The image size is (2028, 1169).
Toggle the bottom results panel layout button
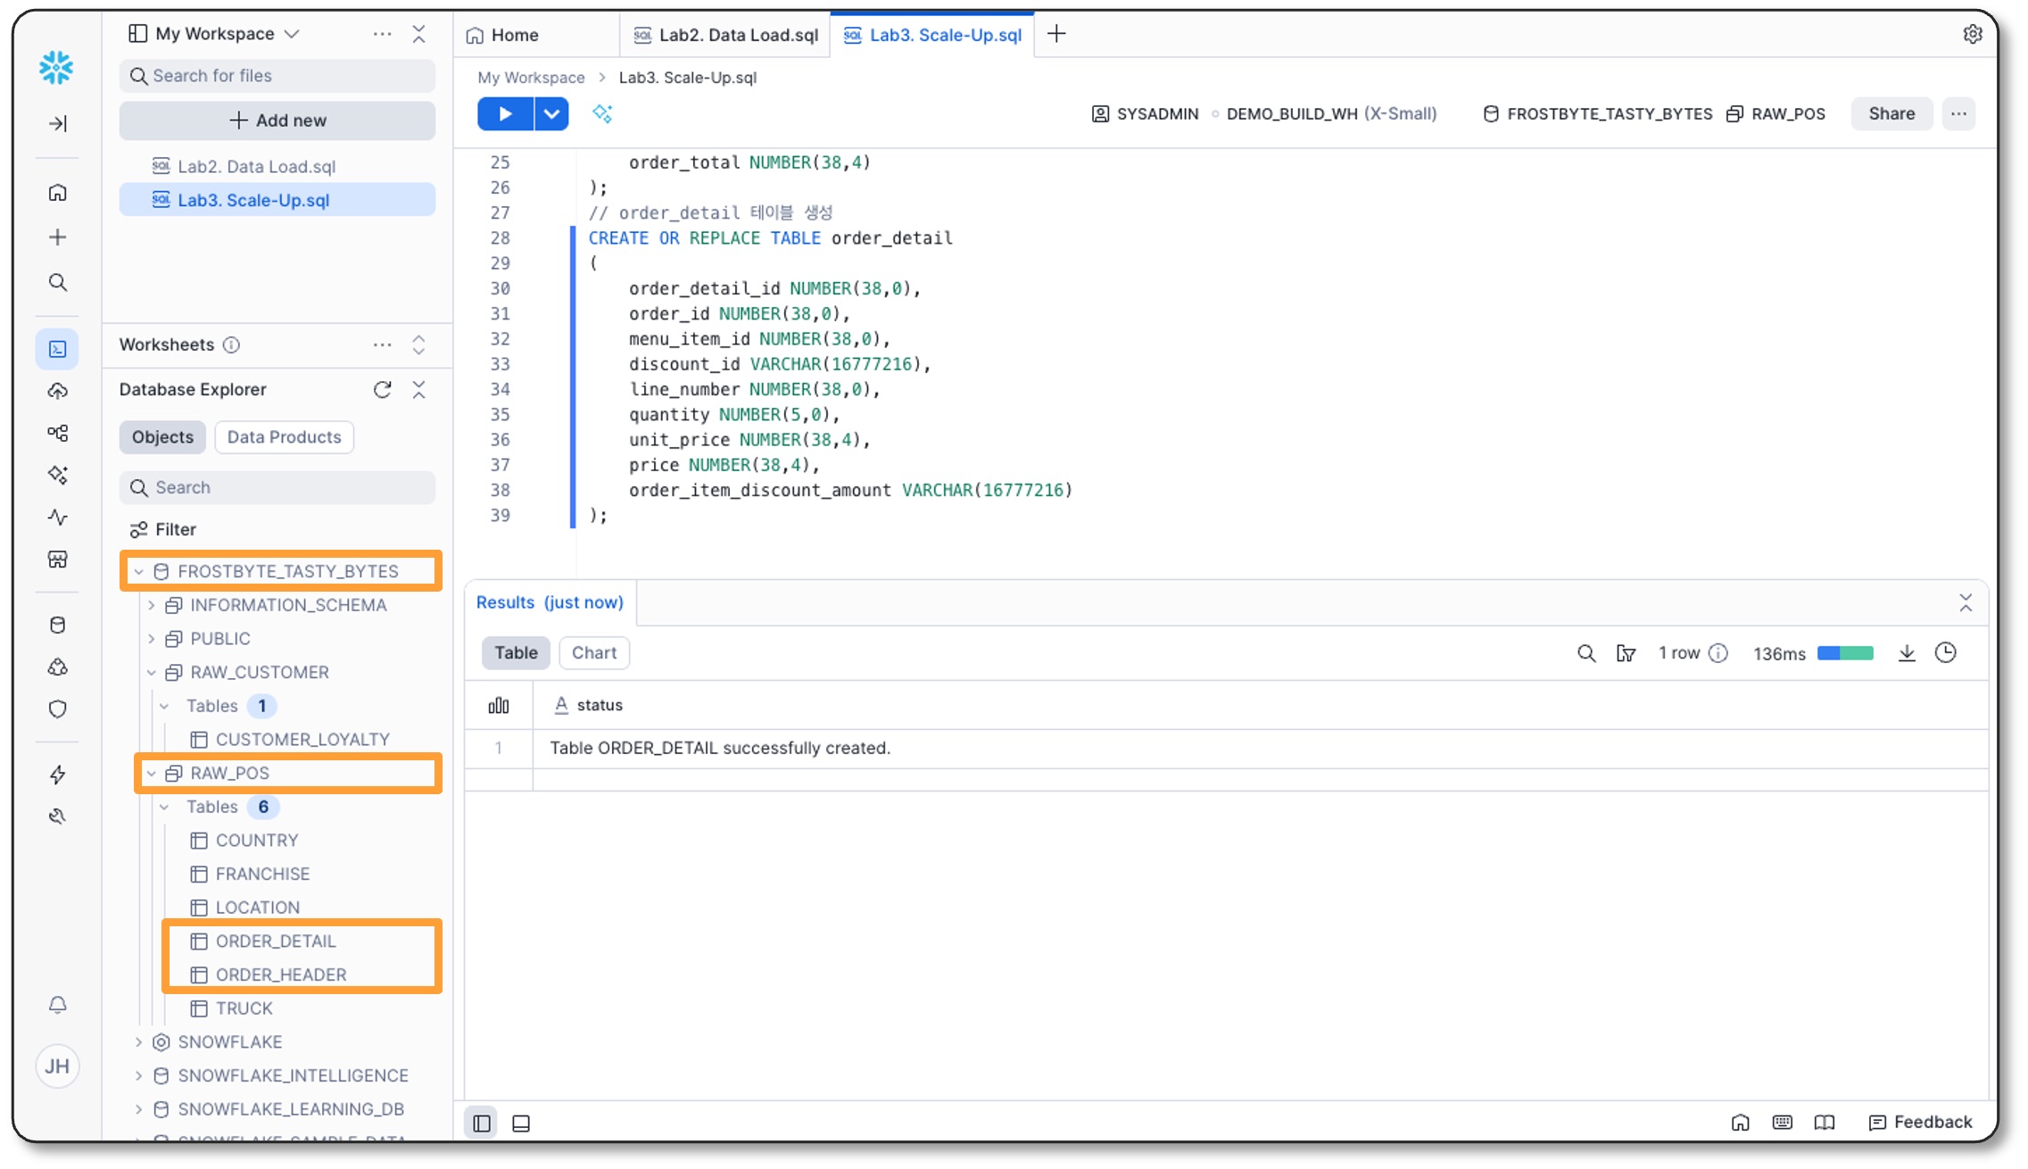(521, 1123)
